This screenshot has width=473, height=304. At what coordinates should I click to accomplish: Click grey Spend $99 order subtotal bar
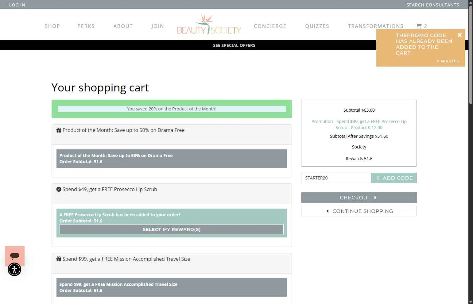172,287
